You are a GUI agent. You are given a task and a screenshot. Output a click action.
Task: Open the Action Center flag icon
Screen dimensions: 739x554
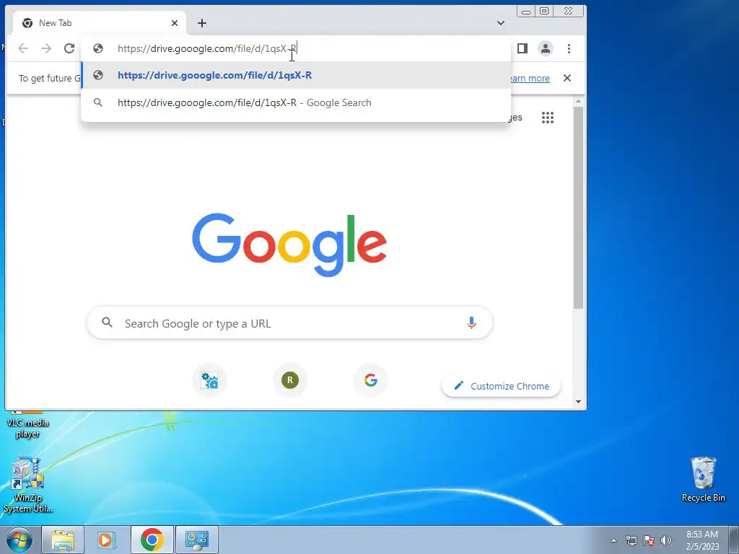(x=649, y=540)
